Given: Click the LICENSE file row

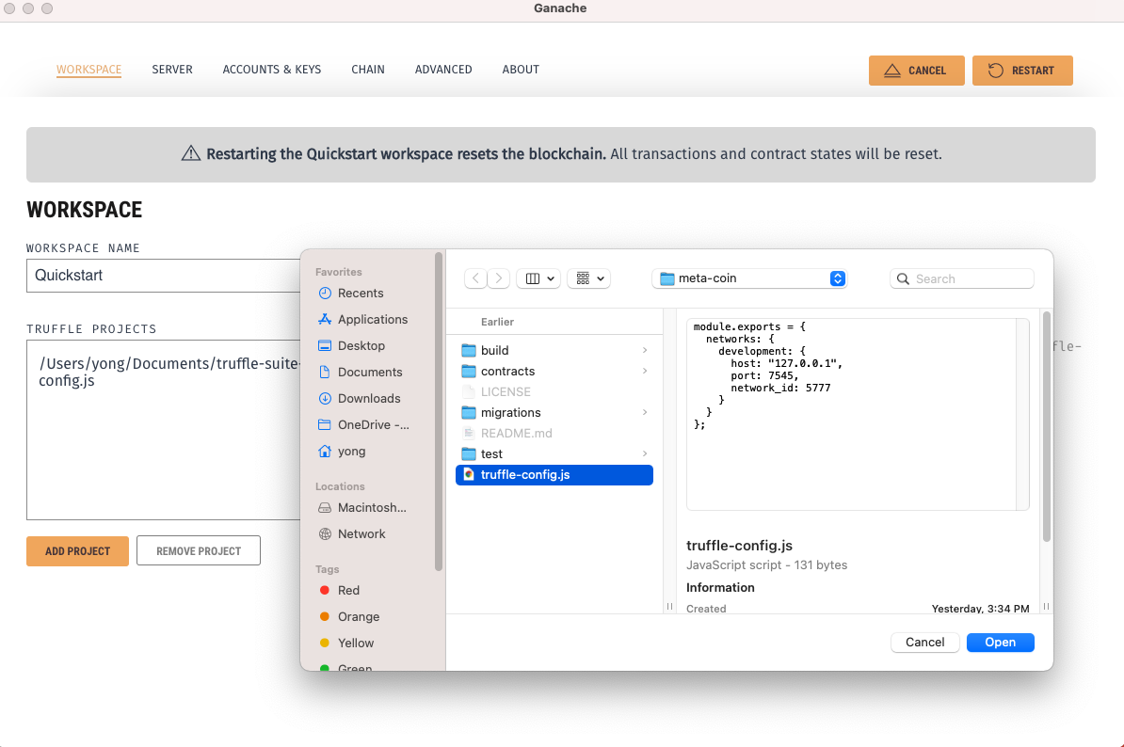Looking at the screenshot, I should tap(554, 391).
